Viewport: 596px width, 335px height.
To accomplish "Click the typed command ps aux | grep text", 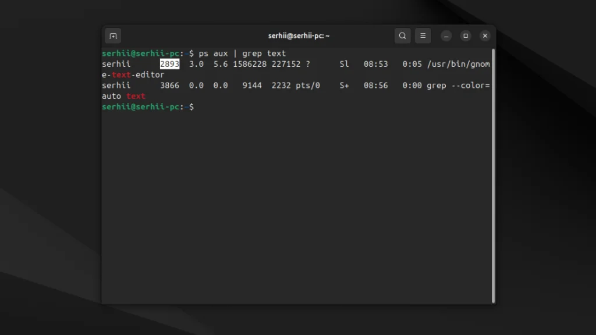I will [242, 54].
